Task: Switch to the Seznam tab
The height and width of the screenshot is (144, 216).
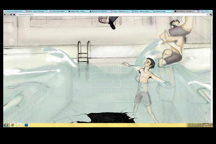Action: [x=120, y=11]
